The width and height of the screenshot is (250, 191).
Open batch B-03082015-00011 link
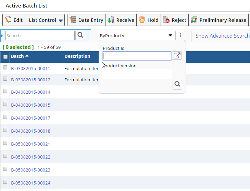pos(30,69)
